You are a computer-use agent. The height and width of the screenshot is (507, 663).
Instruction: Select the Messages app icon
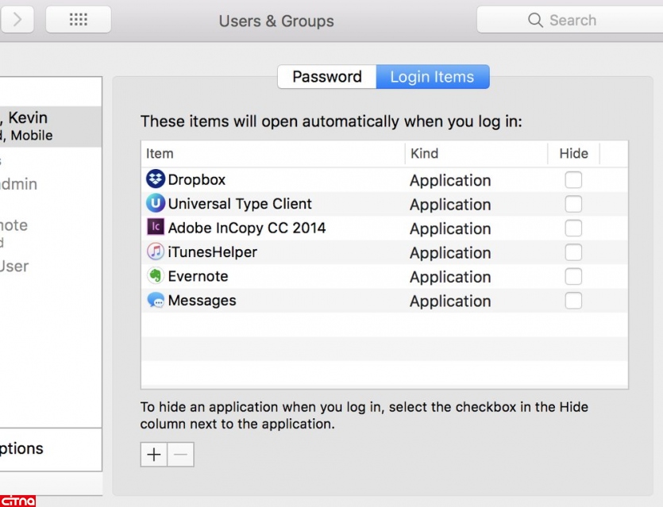pyautogui.click(x=156, y=301)
